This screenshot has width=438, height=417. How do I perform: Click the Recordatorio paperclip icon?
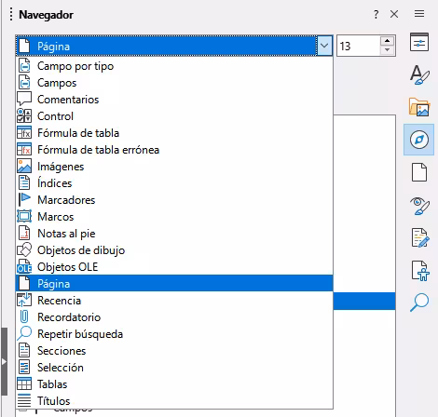24,317
